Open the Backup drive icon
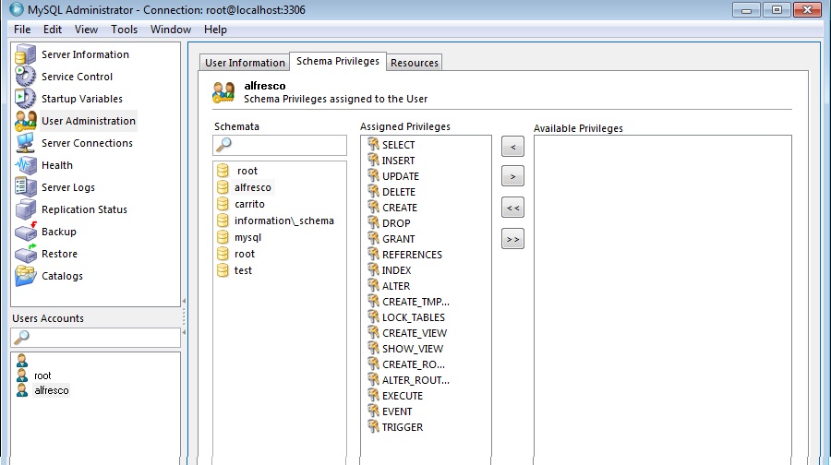The width and height of the screenshot is (831, 465). click(25, 232)
